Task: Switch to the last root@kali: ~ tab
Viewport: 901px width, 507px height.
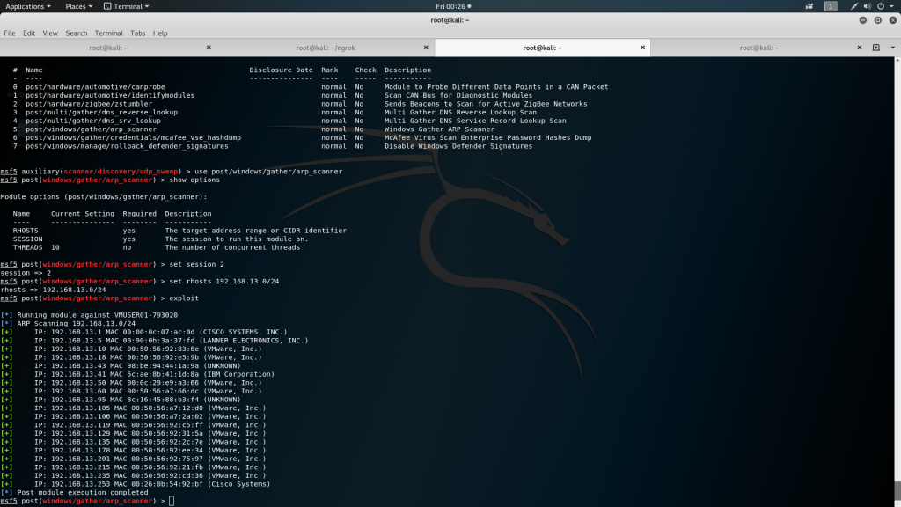Action: coord(758,48)
